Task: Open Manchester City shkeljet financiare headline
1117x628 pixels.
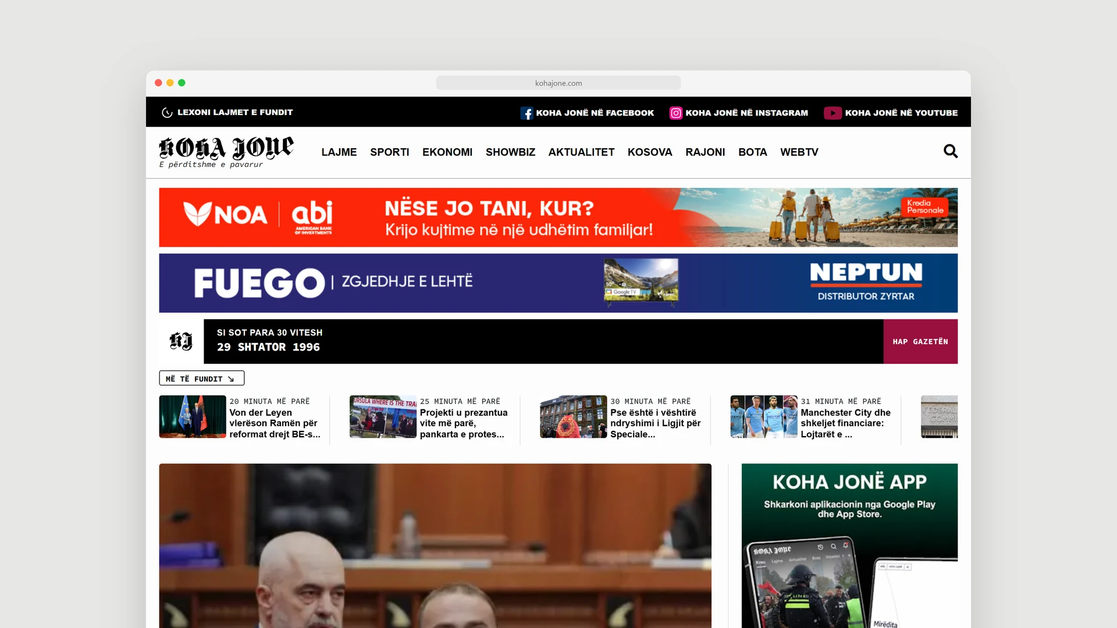Action: point(846,423)
